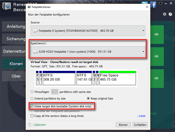
Task: Click Klon der Festplatte konfigurieren heading
Action: [x=49, y=15]
